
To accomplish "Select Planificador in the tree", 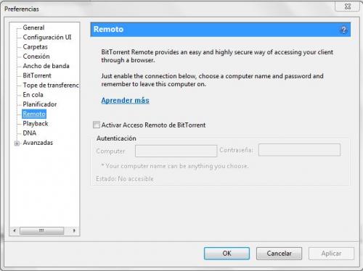I will click(x=40, y=104).
